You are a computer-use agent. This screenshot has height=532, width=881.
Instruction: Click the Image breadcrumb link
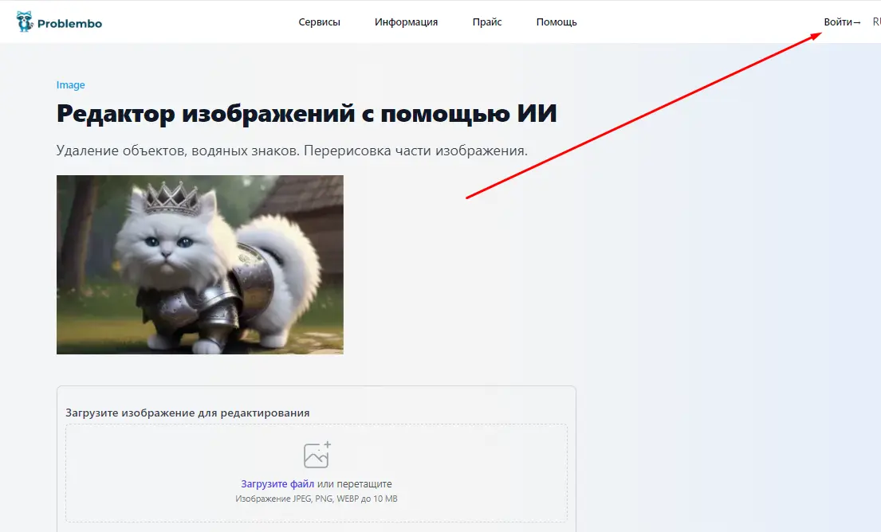click(x=71, y=84)
